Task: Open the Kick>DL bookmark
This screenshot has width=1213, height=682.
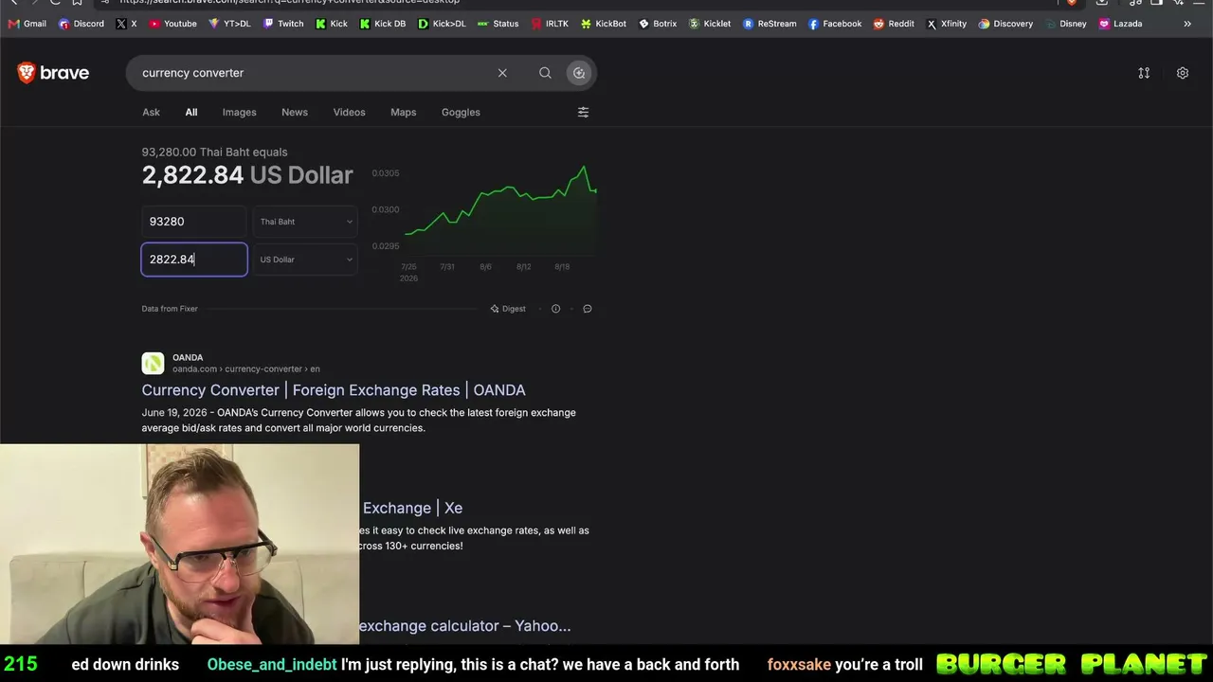Action: point(442,24)
